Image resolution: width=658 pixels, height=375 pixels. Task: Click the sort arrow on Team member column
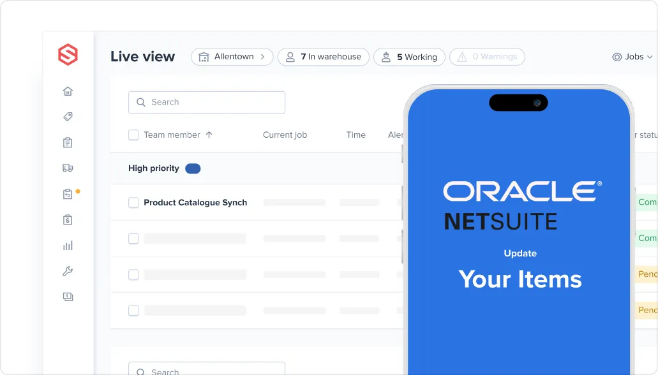211,135
